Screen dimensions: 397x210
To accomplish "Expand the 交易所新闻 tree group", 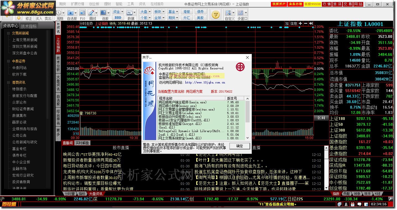I will (x=9, y=33).
